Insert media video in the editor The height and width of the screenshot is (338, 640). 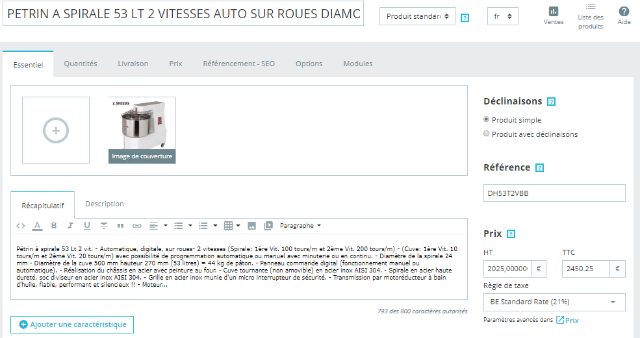click(x=268, y=226)
